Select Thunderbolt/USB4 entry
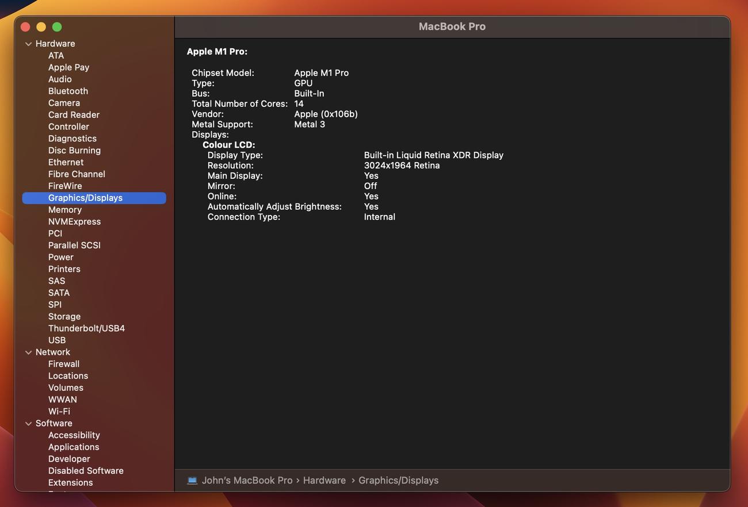The height and width of the screenshot is (507, 748). coord(86,329)
